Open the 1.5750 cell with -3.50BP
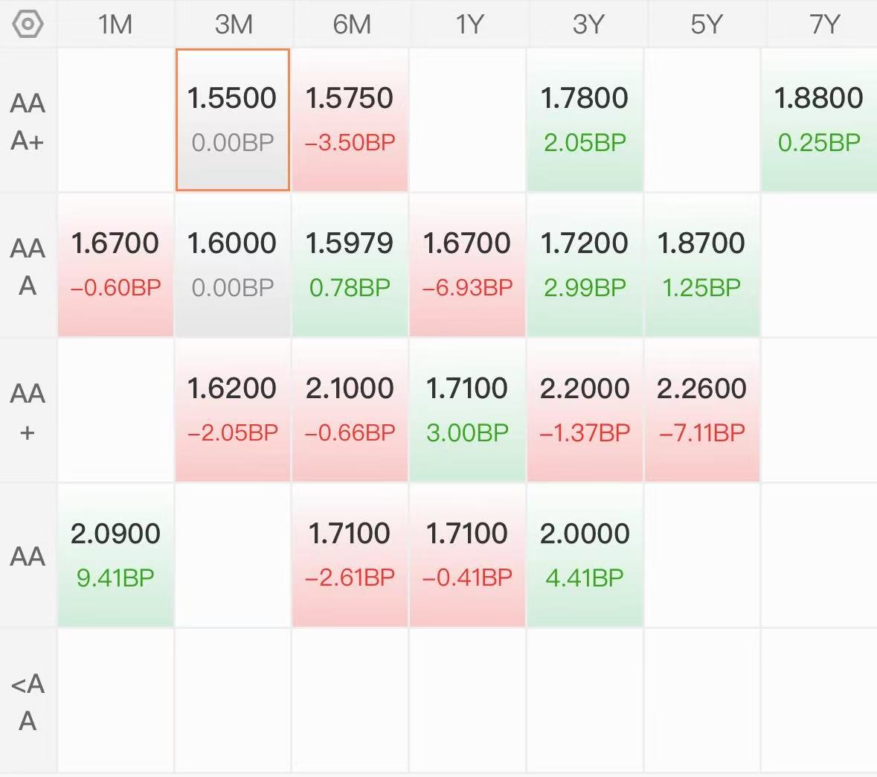Viewport: 877px width, 777px height. pos(350,120)
